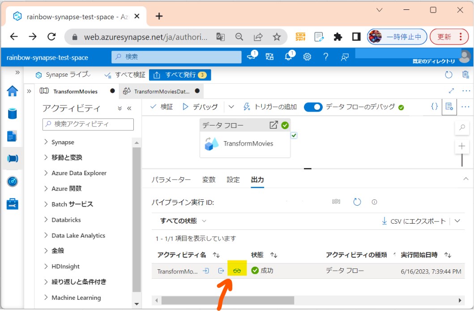Open the help question mark icon
The image size is (474, 311).
pos(325,56)
